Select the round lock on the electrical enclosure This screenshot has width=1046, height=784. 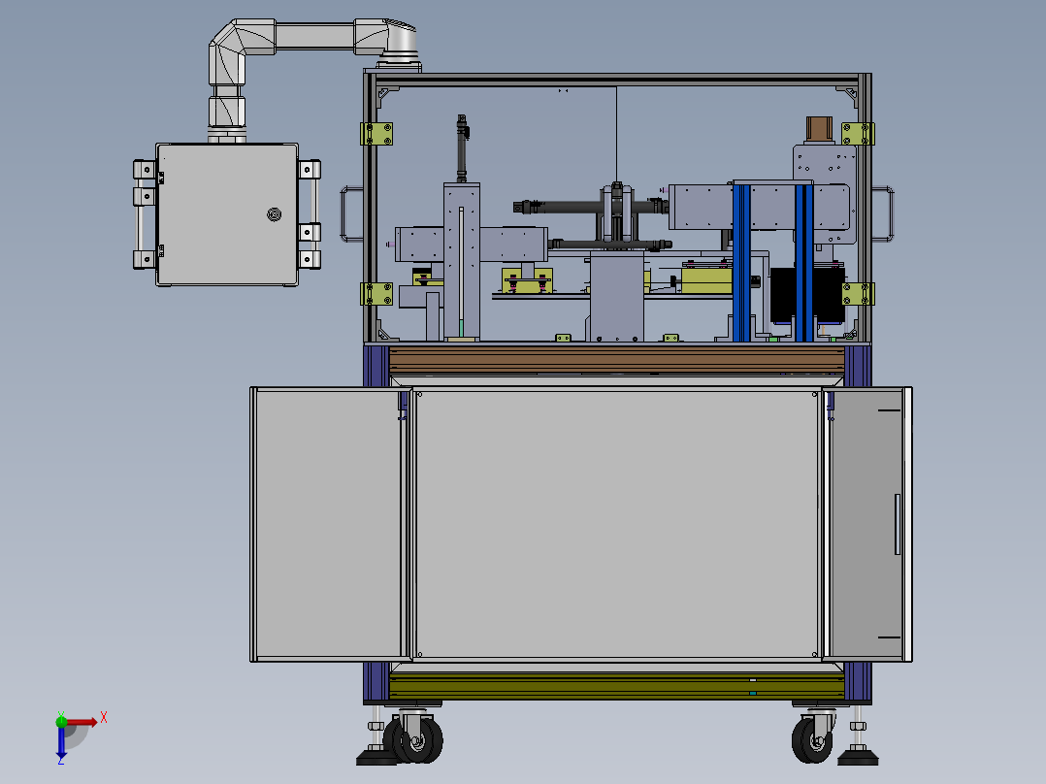coord(275,214)
